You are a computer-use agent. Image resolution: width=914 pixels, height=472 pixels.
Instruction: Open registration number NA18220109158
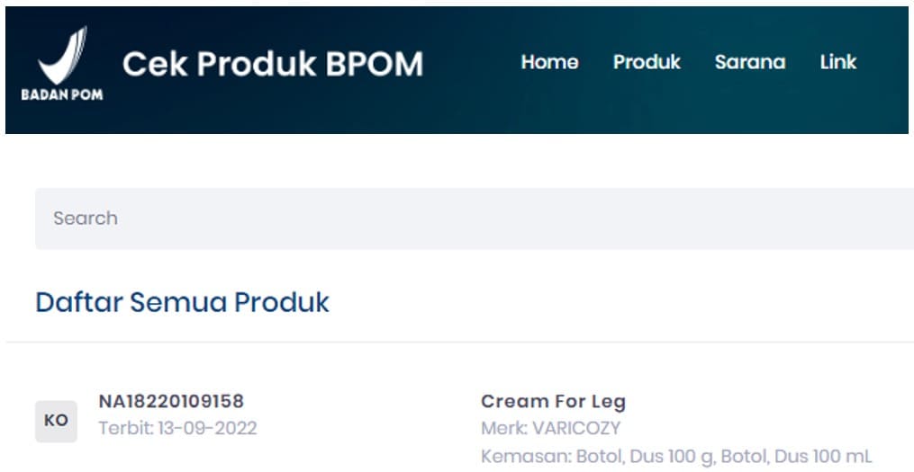(x=171, y=401)
